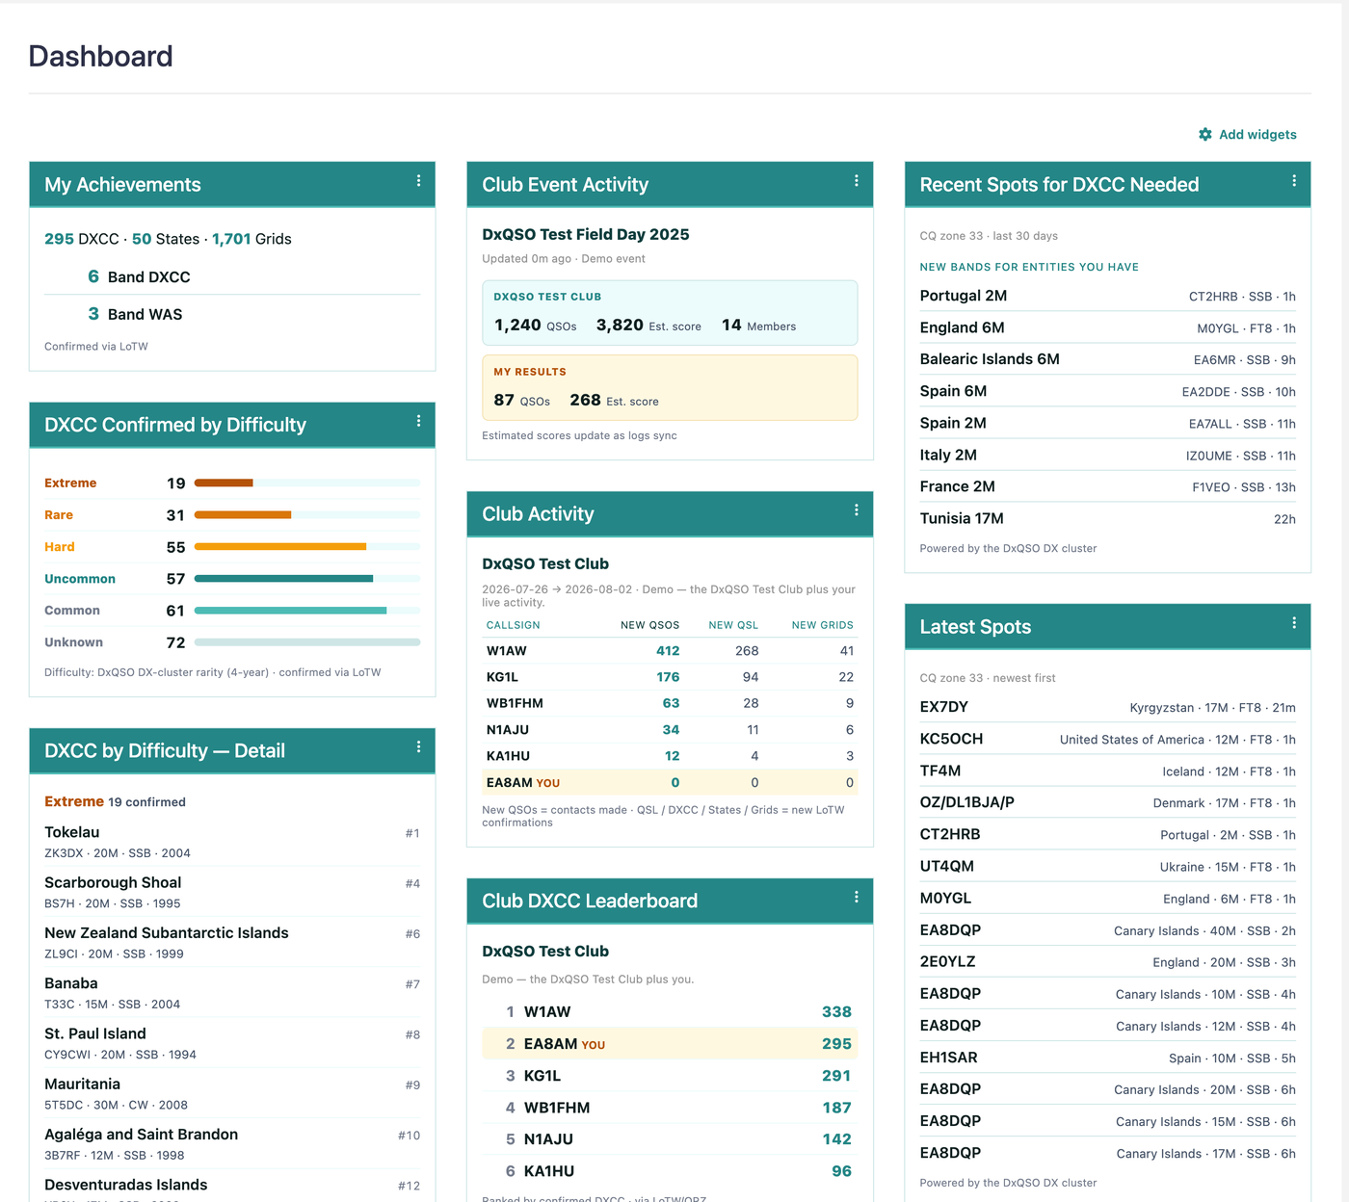Select KG1L row in Club Activity table
This screenshot has height=1202, width=1349.
click(670, 677)
